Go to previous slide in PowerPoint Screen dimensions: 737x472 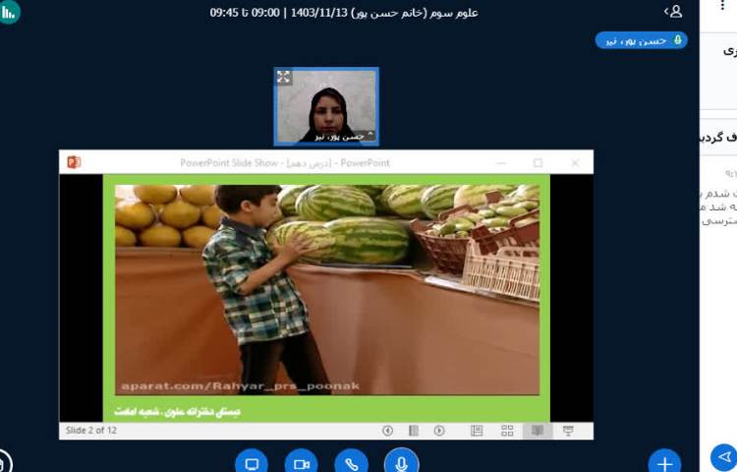387,431
